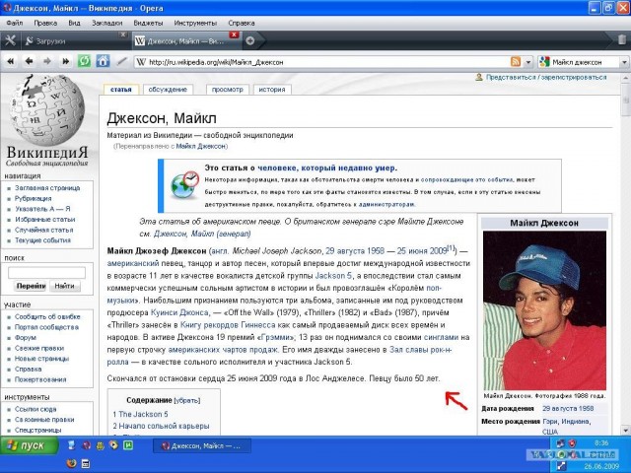Click the wand pen icon in toolbar
Image resolution: width=631 pixels, height=473 pixels.
pos(121,61)
